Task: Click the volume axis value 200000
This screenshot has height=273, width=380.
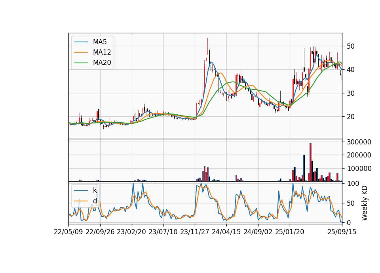Action: point(359,155)
